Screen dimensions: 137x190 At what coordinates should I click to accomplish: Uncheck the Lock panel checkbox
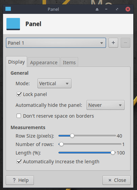click(19, 94)
